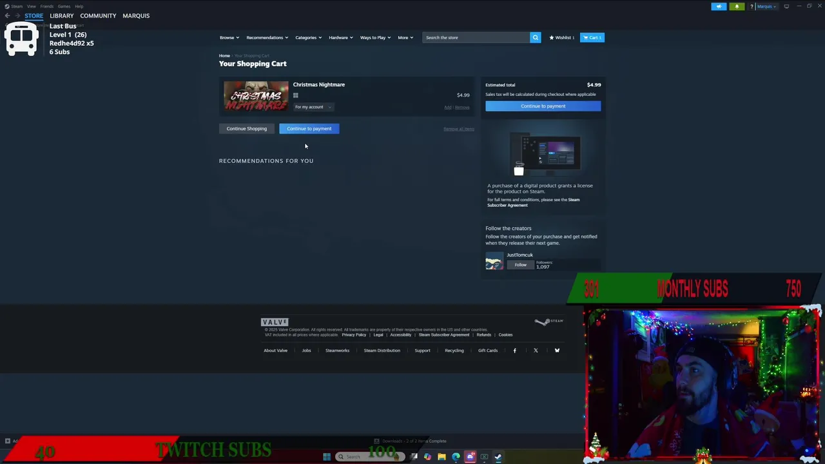Click the Remove link for Christmas Nightmare
This screenshot has width=825, height=464.
[462, 108]
